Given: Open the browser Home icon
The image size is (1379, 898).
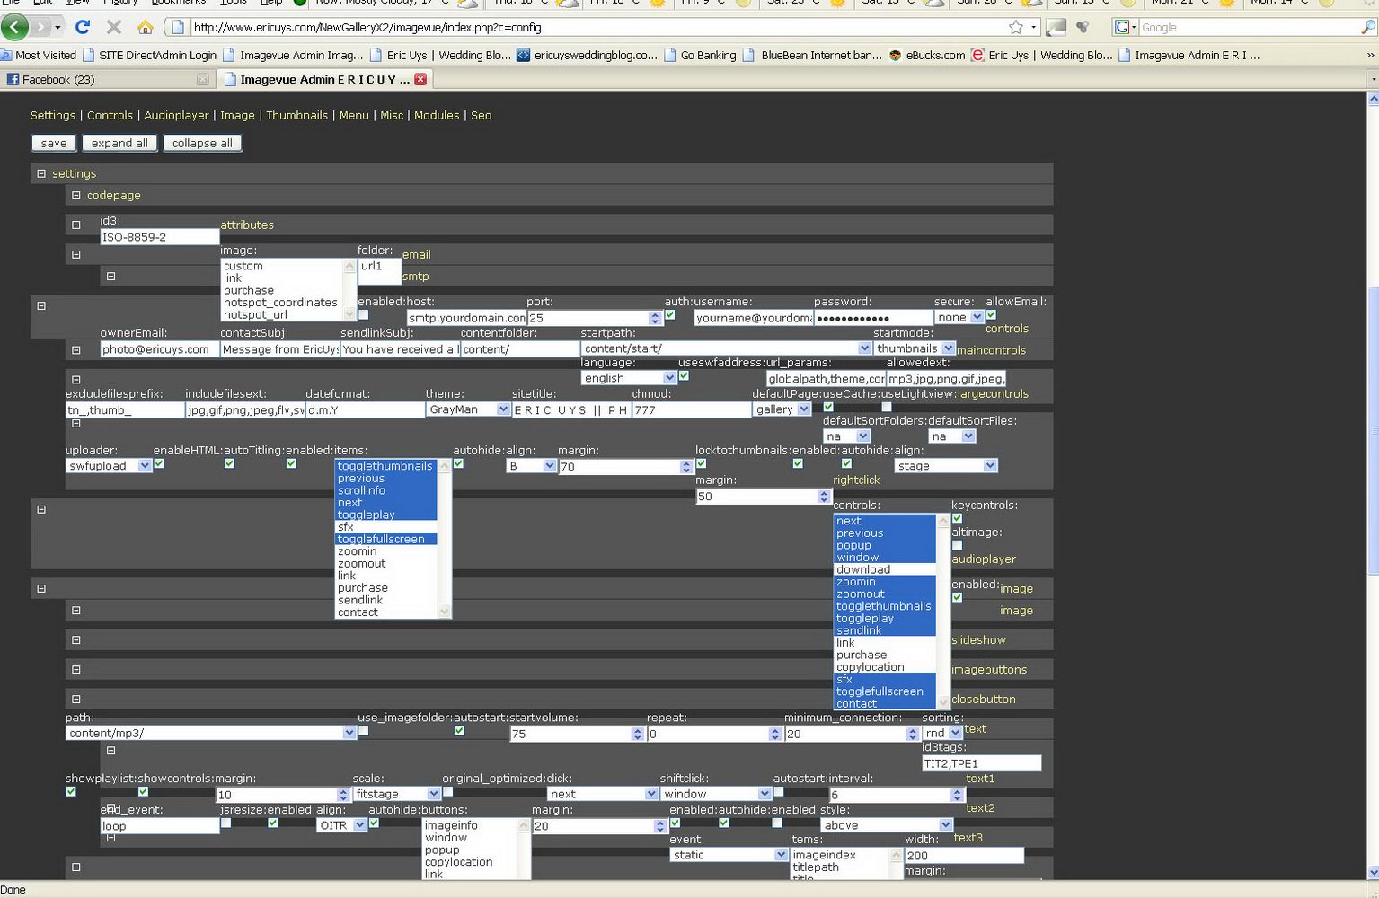Looking at the screenshot, I should pos(145,27).
